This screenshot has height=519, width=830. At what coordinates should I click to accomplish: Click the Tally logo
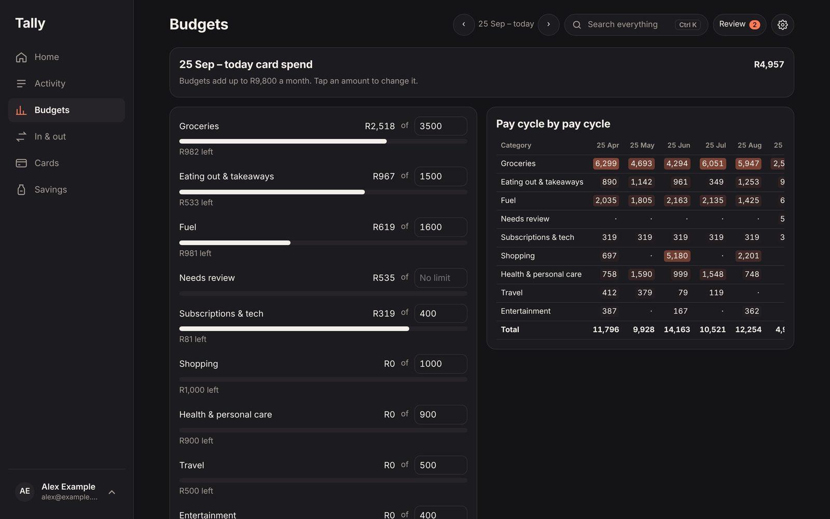[30, 23]
